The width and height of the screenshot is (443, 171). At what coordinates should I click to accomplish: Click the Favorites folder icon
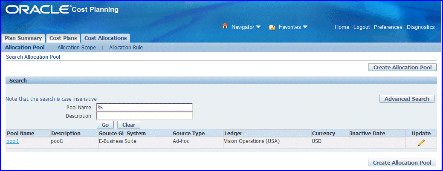272,27
